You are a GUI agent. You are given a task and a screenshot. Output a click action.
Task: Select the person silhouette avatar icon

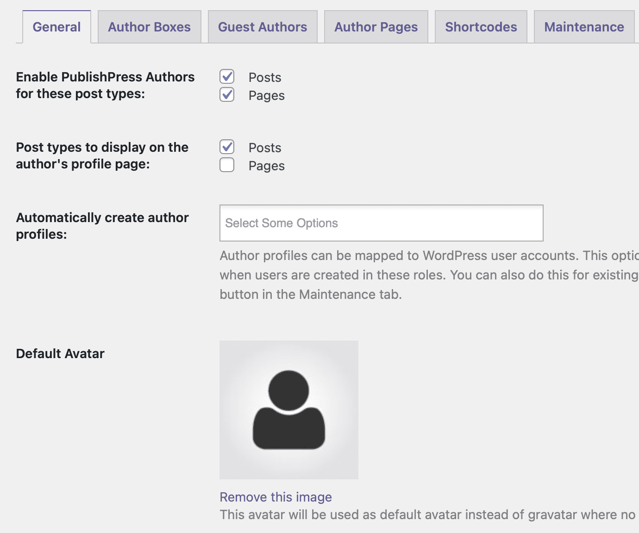(x=288, y=409)
